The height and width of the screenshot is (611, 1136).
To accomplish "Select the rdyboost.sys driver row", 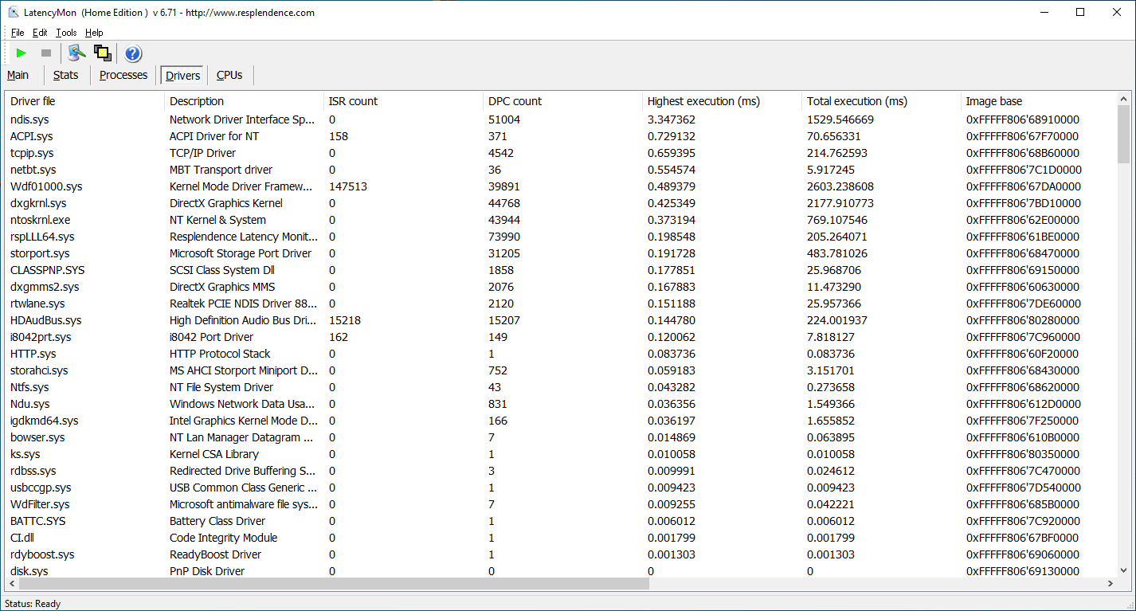I will (x=561, y=554).
